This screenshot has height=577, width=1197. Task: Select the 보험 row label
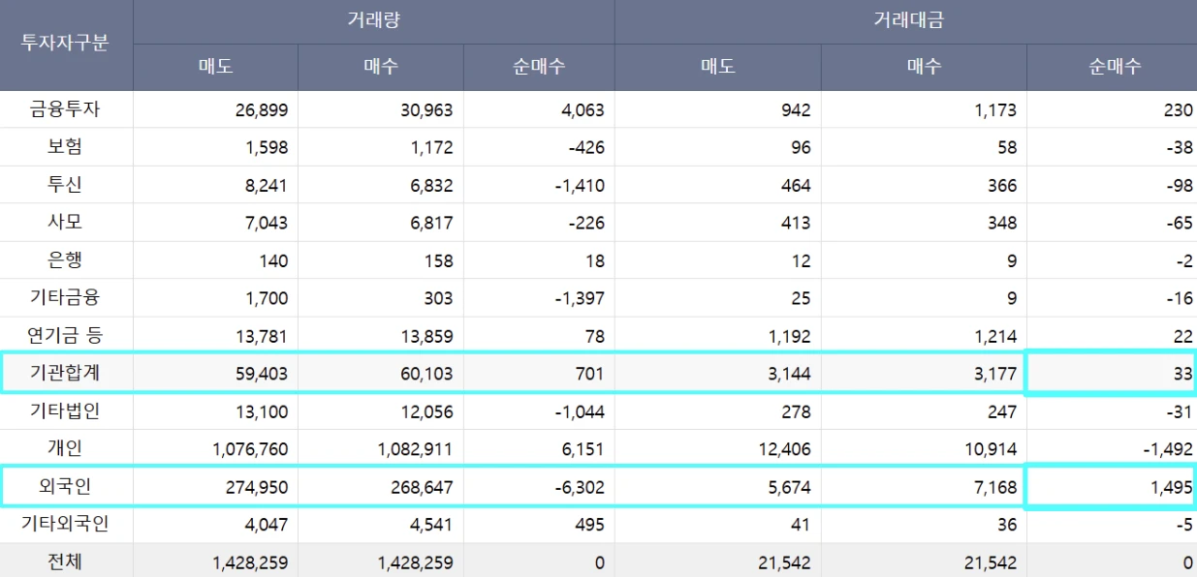(x=65, y=147)
